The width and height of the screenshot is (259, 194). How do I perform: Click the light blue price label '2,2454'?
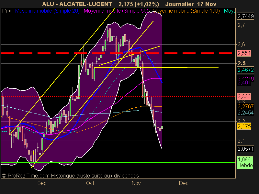pos(246,113)
